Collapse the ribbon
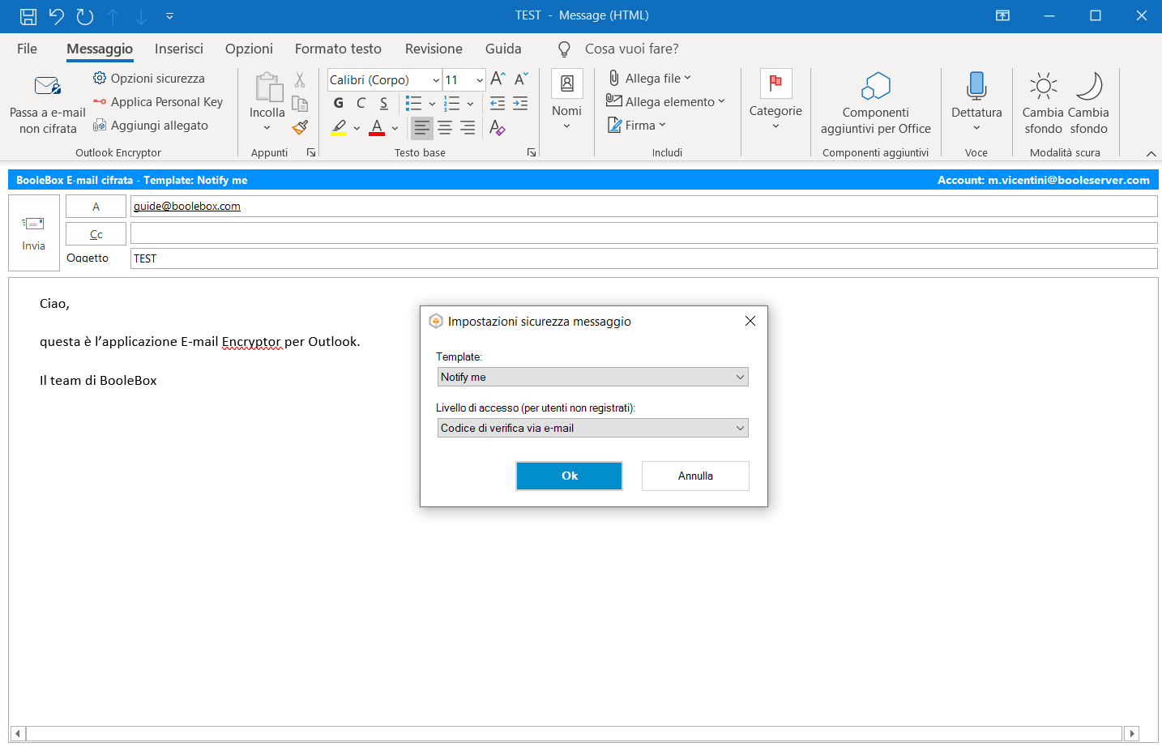The height and width of the screenshot is (747, 1162). (1151, 154)
